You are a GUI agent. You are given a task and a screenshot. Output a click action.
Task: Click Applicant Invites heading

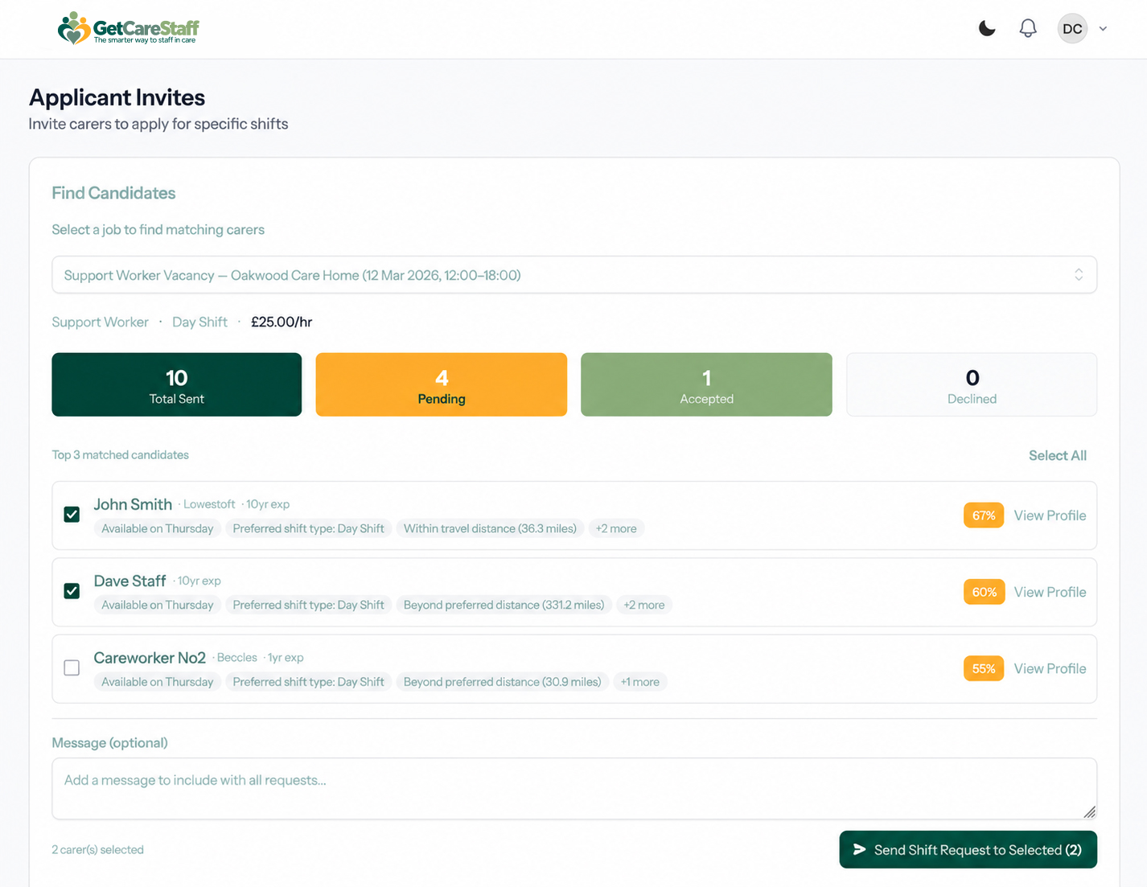coord(117,97)
